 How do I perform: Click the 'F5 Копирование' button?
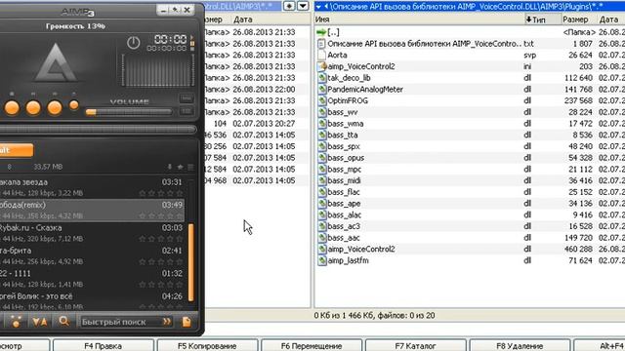click(x=207, y=345)
